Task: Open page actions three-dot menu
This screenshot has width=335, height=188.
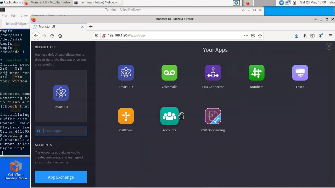Action: [x=246, y=36]
